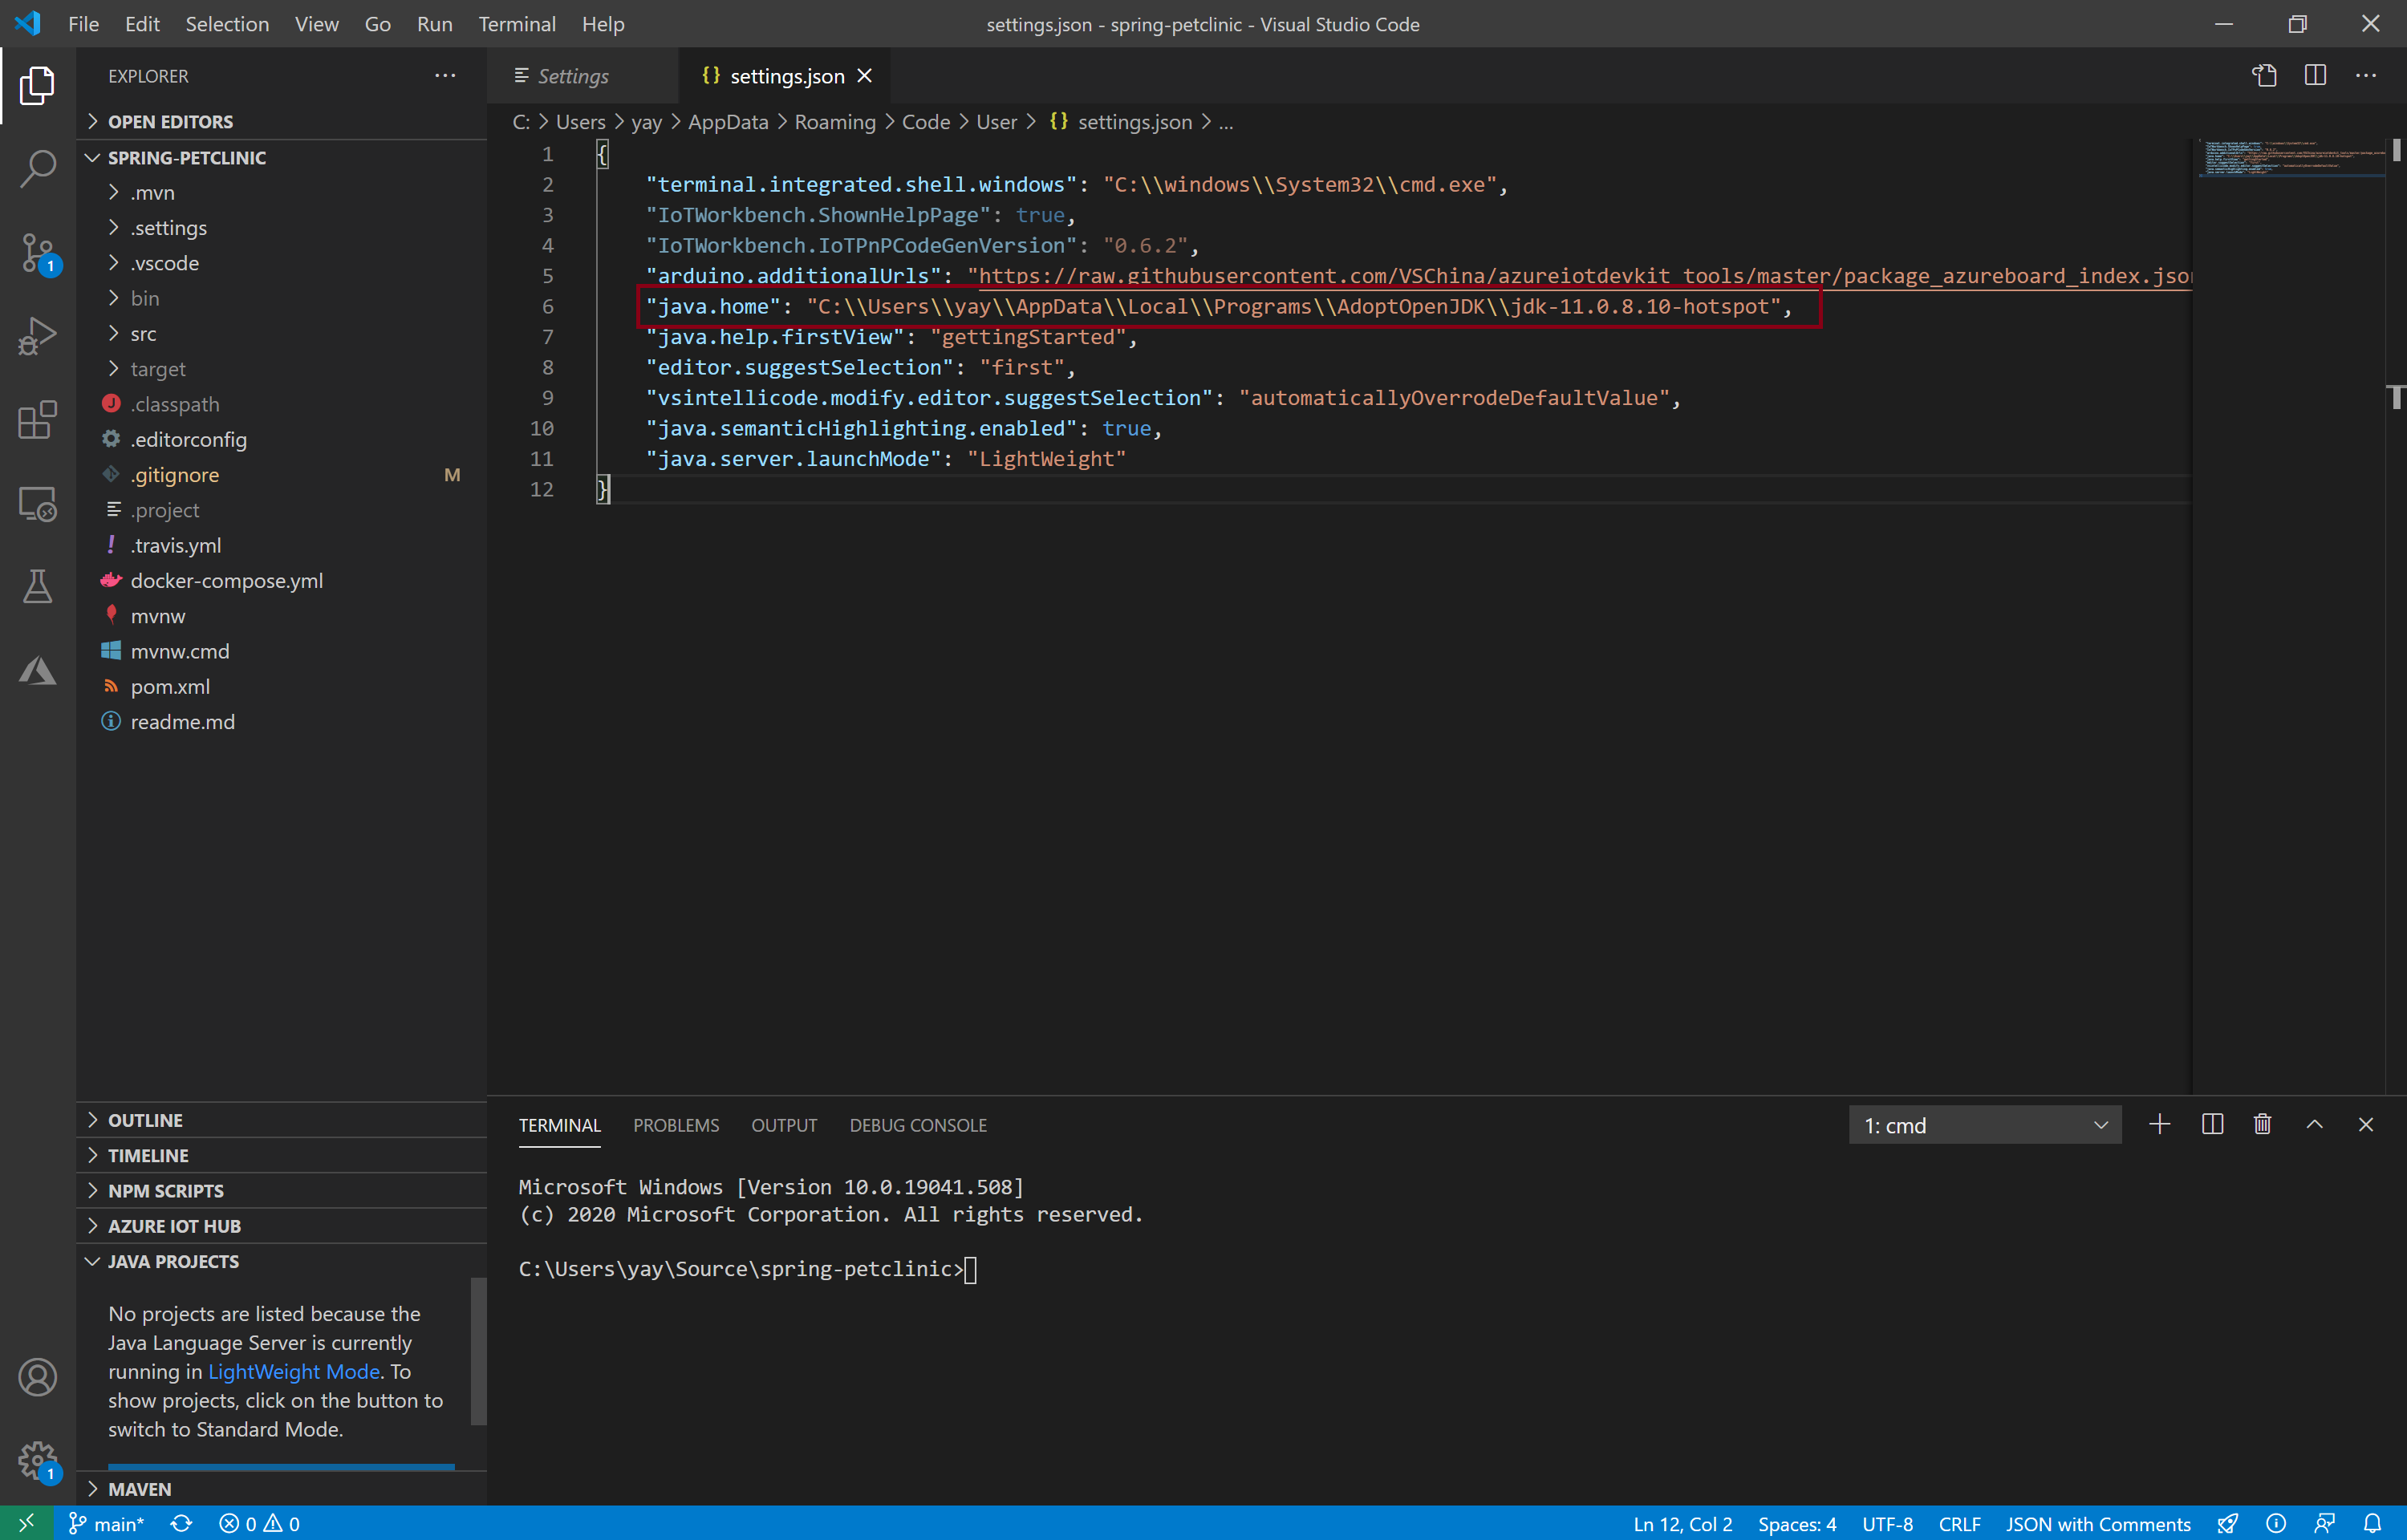Open the Azure sidebar view

coord(38,670)
